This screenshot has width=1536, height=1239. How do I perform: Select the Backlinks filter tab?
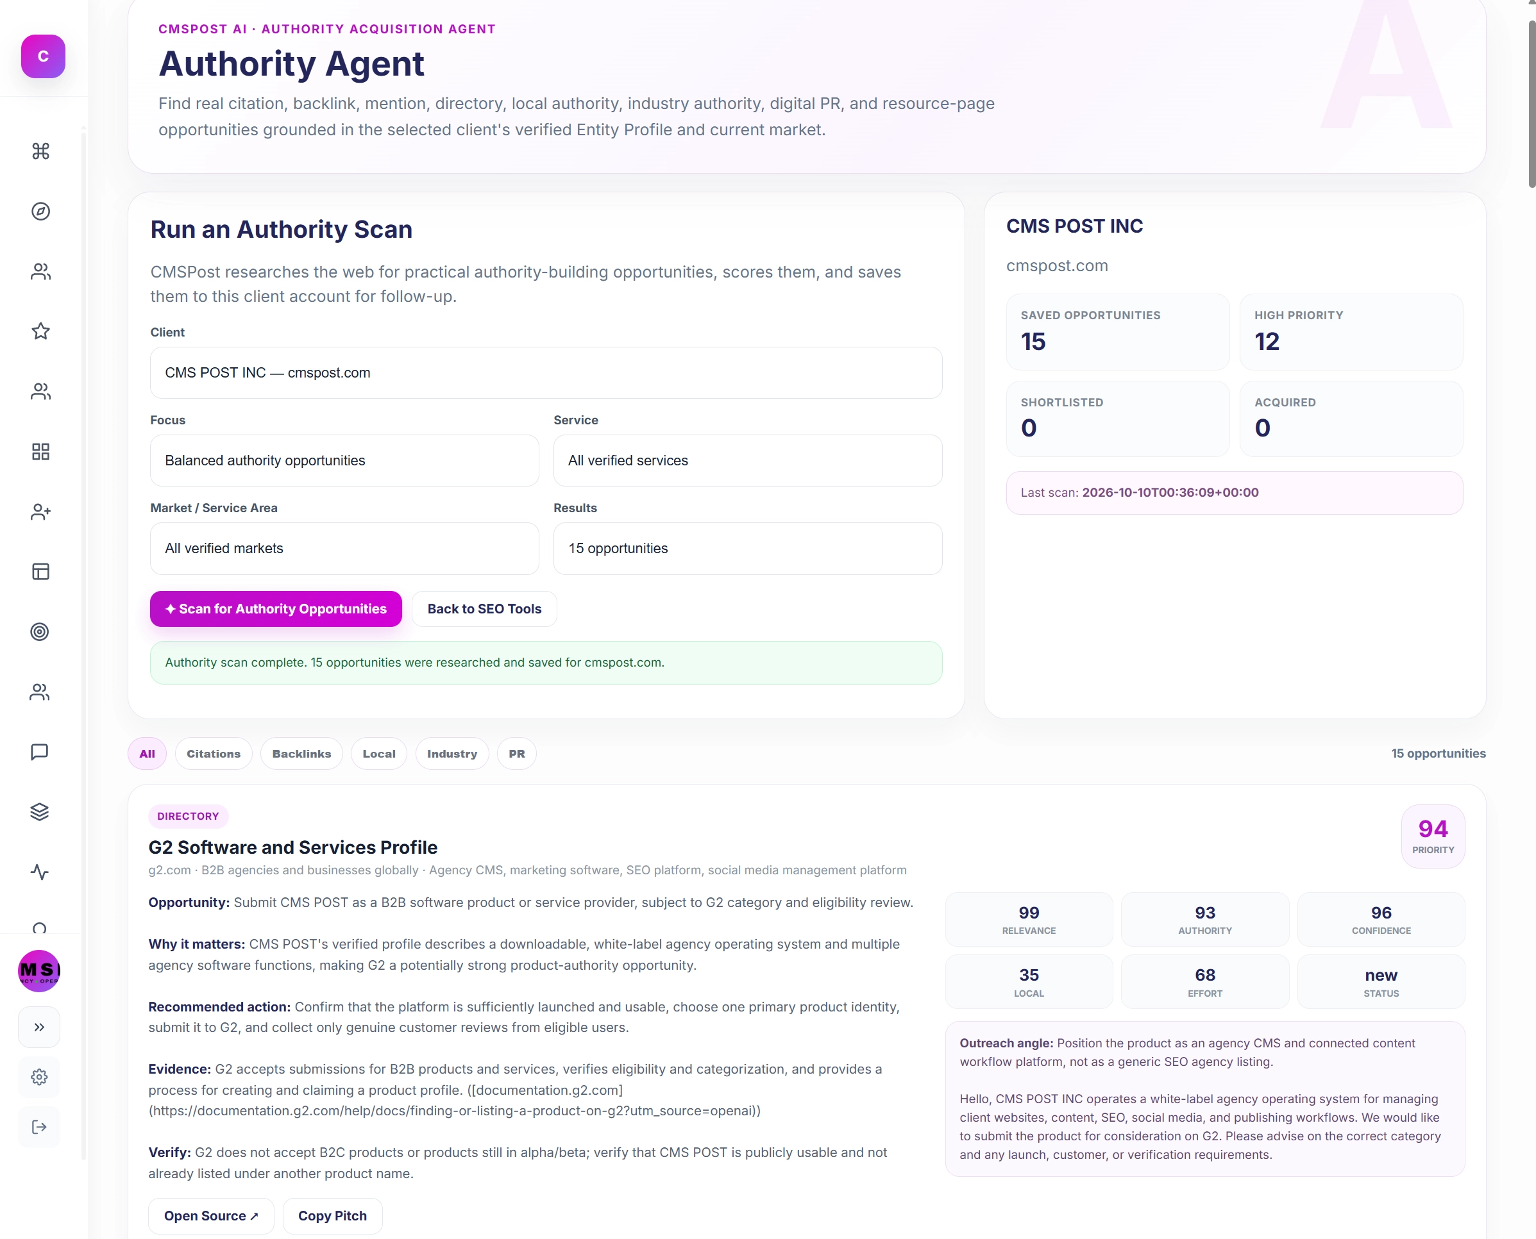click(x=301, y=754)
